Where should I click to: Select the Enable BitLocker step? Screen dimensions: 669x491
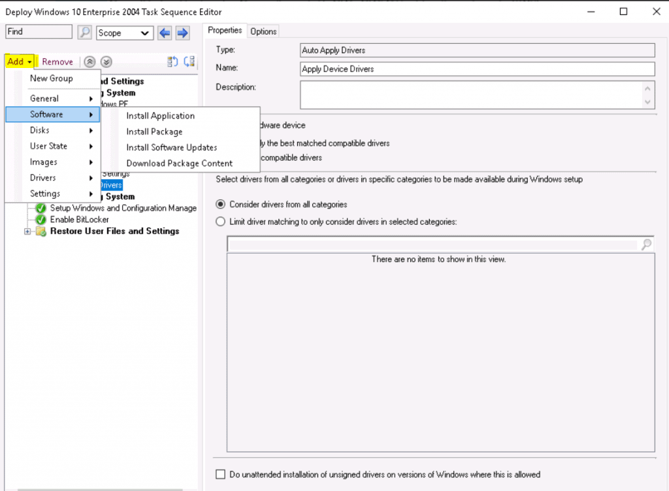[x=79, y=220]
